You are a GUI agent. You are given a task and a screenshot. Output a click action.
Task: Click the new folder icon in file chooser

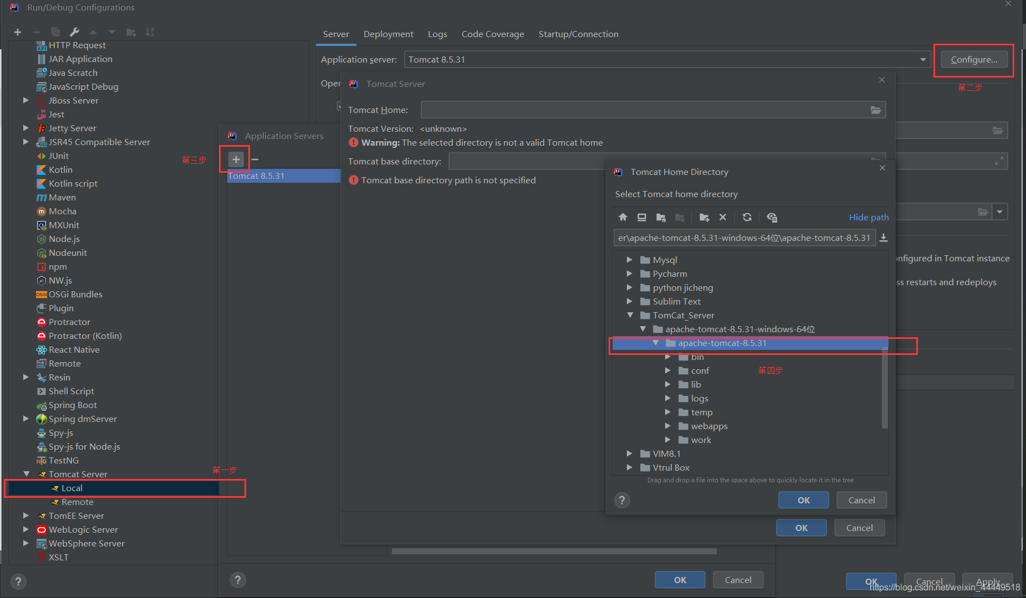[x=704, y=217]
